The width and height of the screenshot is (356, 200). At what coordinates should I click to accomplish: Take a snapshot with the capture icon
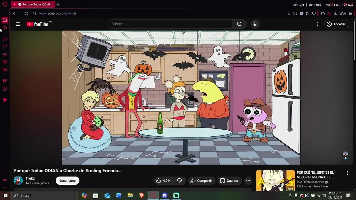pos(295,13)
